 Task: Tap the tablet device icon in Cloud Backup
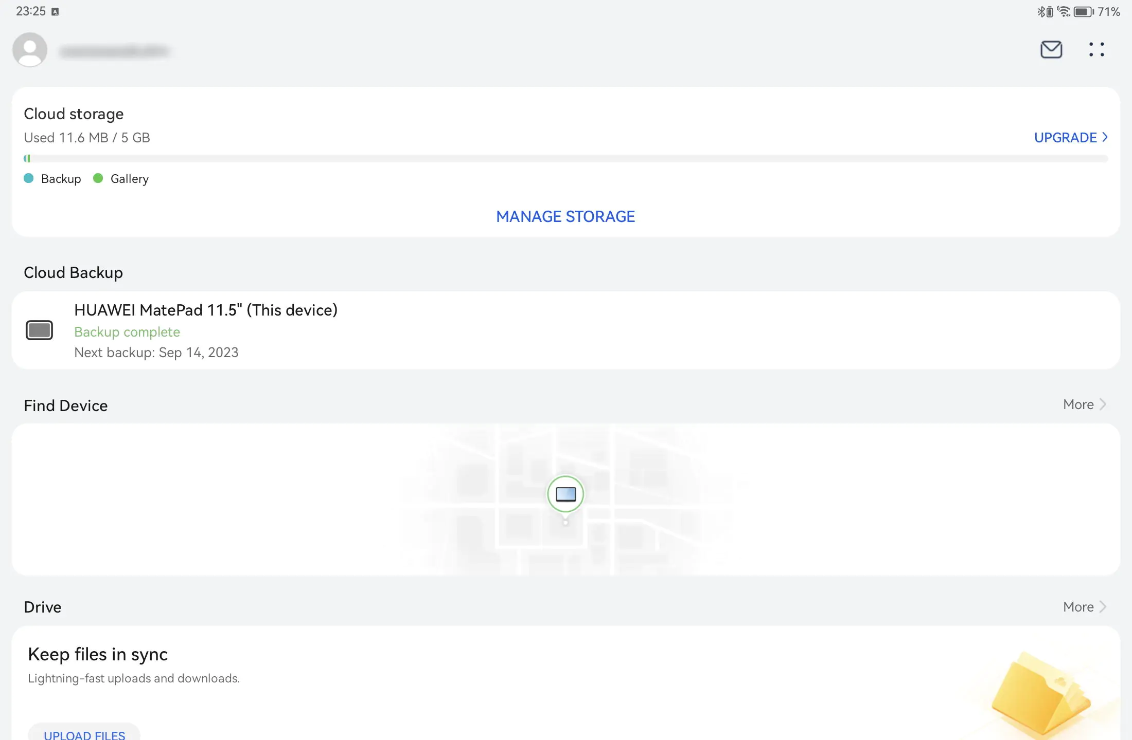coord(39,330)
